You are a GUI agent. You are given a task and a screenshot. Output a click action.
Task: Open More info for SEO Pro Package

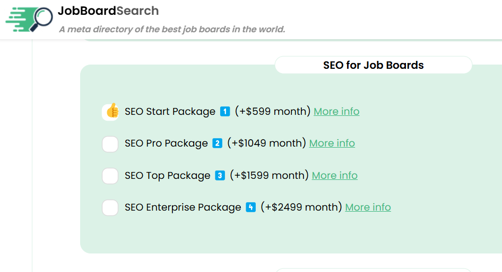[332, 143]
